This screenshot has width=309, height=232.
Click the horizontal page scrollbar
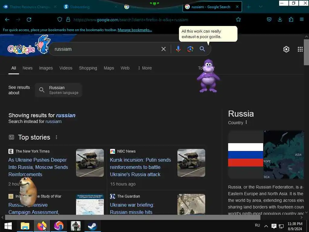(132, 217)
